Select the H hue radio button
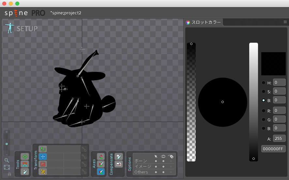 click(264, 82)
